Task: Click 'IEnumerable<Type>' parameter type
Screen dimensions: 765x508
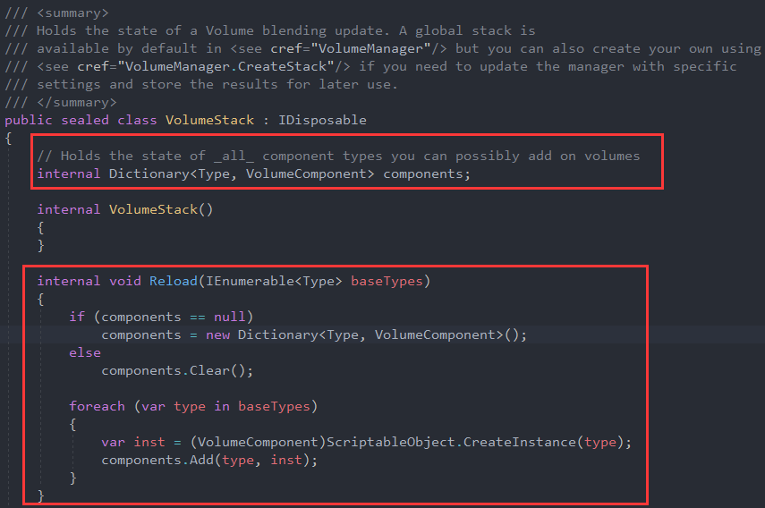Action: pos(274,282)
